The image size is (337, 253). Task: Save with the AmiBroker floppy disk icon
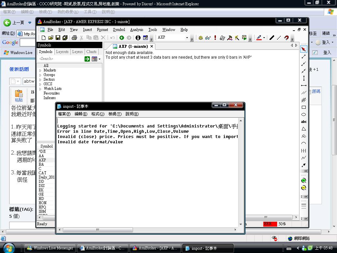click(x=58, y=38)
